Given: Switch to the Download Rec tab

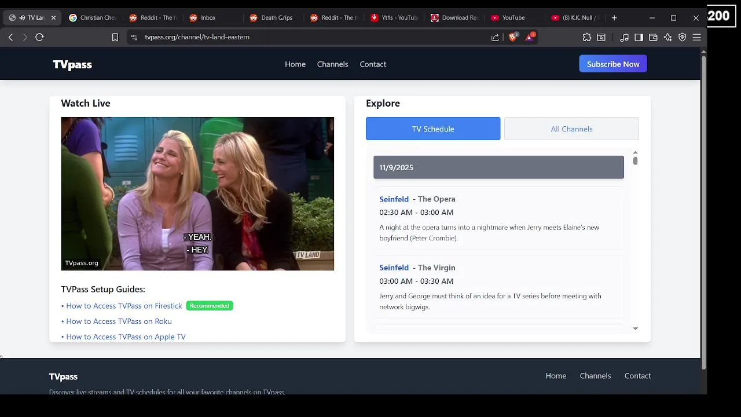Looking at the screenshot, I should [x=454, y=17].
